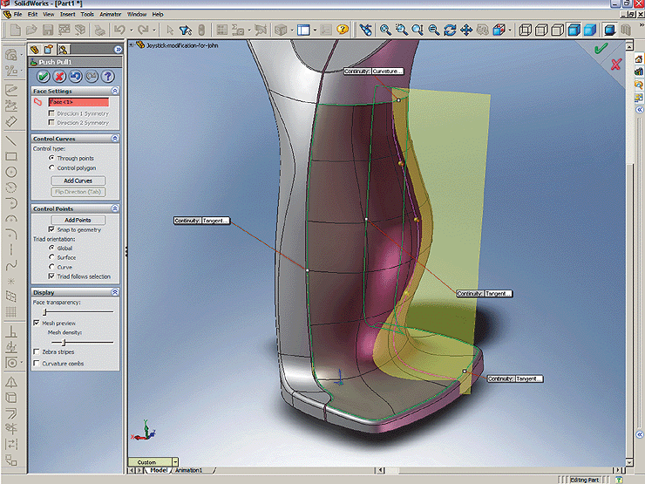
Task: Open Push Pull1 help button
Action: pyautogui.click(x=108, y=77)
